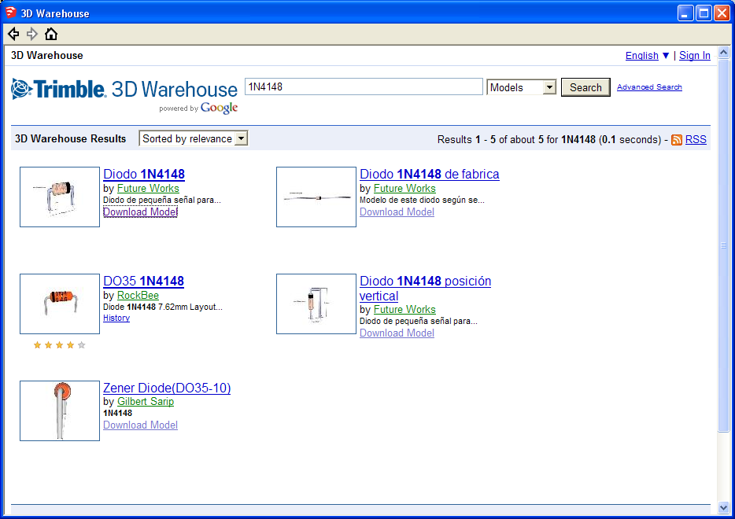Go back with the back arrow

tap(13, 34)
